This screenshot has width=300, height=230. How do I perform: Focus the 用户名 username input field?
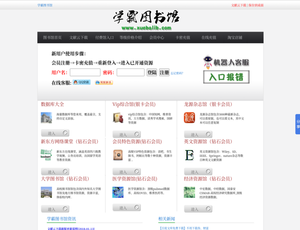point(85,73)
